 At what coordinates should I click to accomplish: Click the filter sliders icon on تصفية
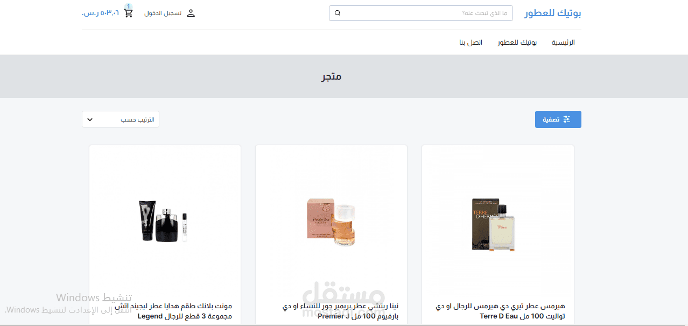click(x=566, y=119)
